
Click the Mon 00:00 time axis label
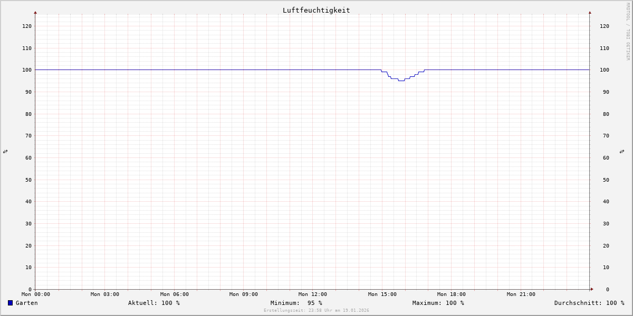tap(36, 294)
